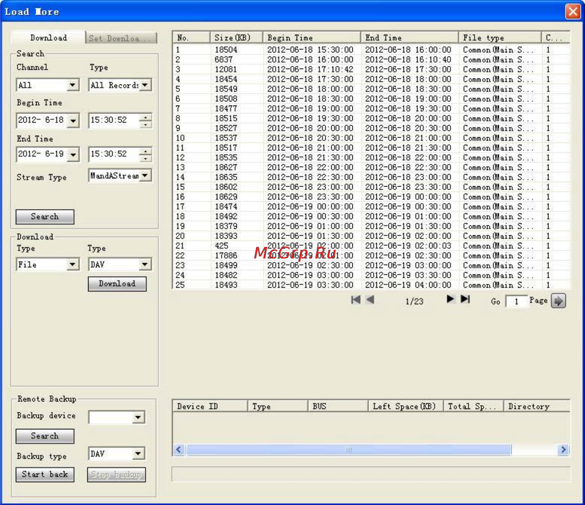The image size is (585, 505).
Task: Click the Type column header in device list
Action: point(278,406)
